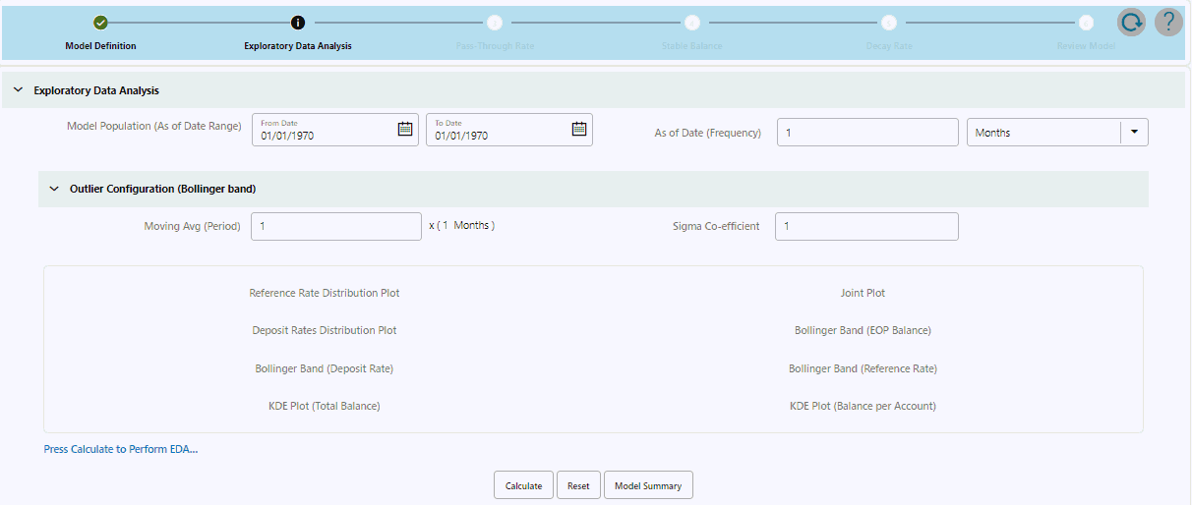Click the Exploratory Data Analysis step circle
This screenshot has width=1192, height=505.
[x=298, y=23]
